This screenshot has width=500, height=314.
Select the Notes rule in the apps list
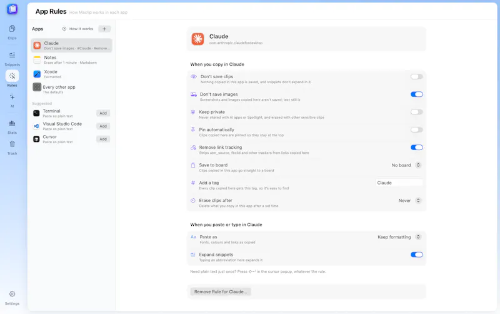coord(72,59)
